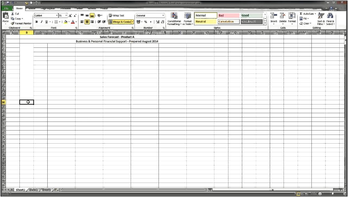
Task: Click the Grow Font icon
Action: pos(70,16)
